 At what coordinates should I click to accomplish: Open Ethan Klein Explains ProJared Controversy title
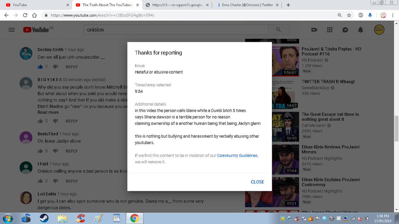331,182
